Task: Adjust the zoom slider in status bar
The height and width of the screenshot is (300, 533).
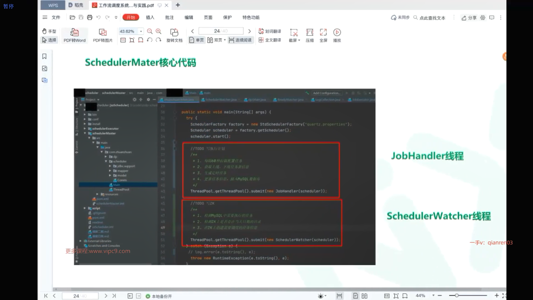Action: (x=456, y=296)
